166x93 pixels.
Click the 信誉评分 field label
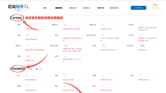click(55, 25)
